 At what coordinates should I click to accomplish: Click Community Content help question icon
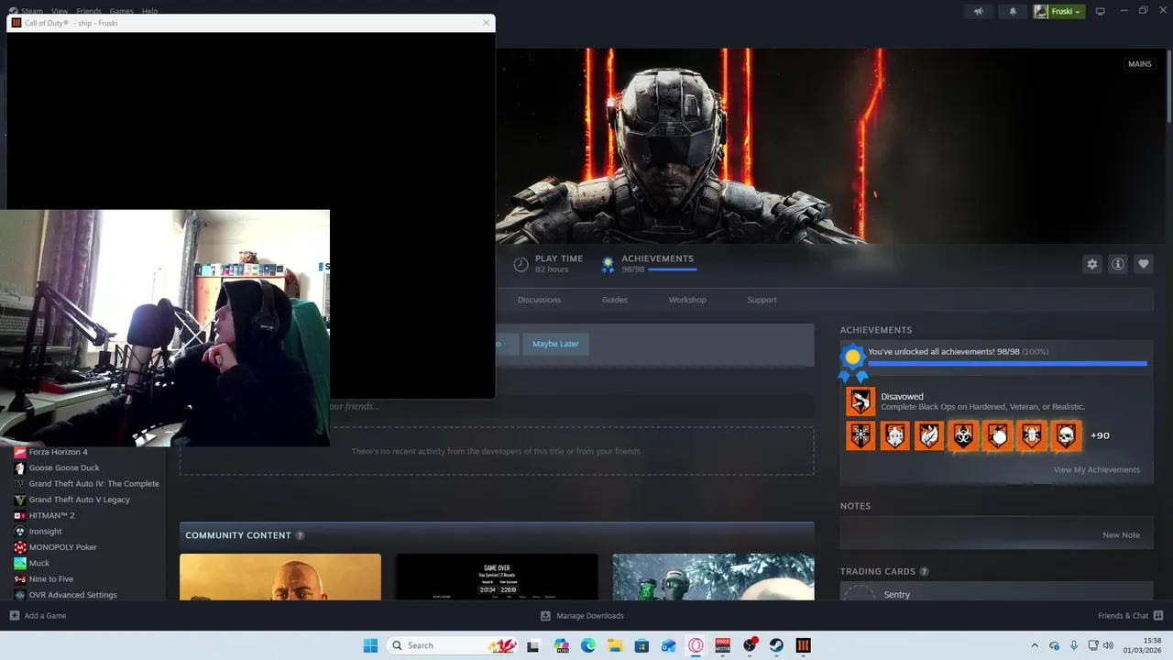coord(300,535)
